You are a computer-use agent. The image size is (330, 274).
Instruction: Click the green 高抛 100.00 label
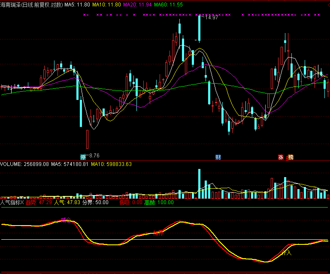pyautogui.click(x=159, y=202)
